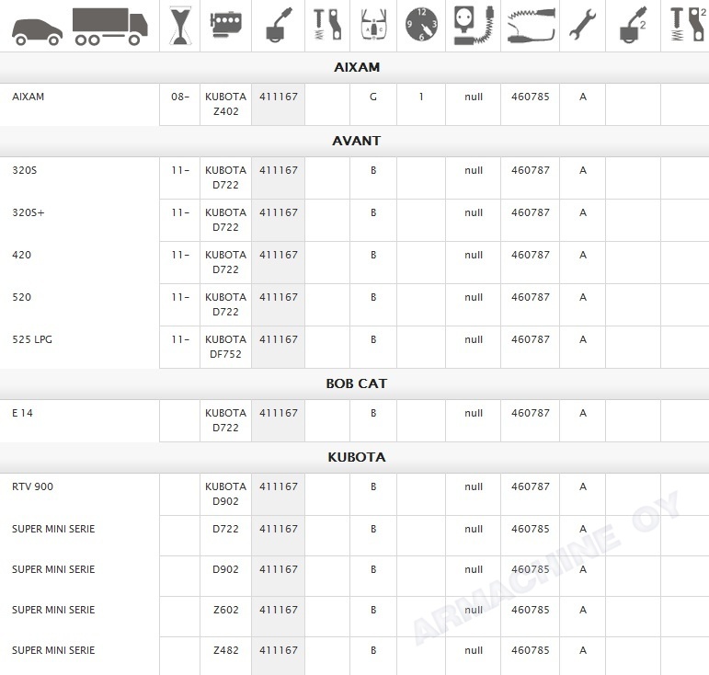The width and height of the screenshot is (709, 675).
Task: Click the 420 model name
Action: pyautogui.click(x=21, y=255)
